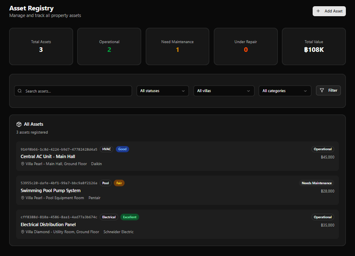The width and height of the screenshot is (355, 256).
Task: Click the Pool category badge
Action: tap(105, 183)
